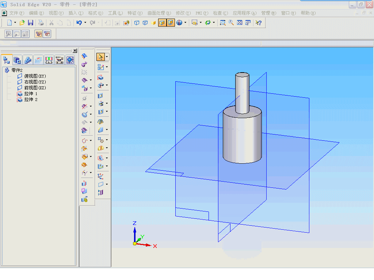Open the Undo history dropdown arrow
Image resolution: width=374 pixels, height=280 pixels.
coord(85,23)
